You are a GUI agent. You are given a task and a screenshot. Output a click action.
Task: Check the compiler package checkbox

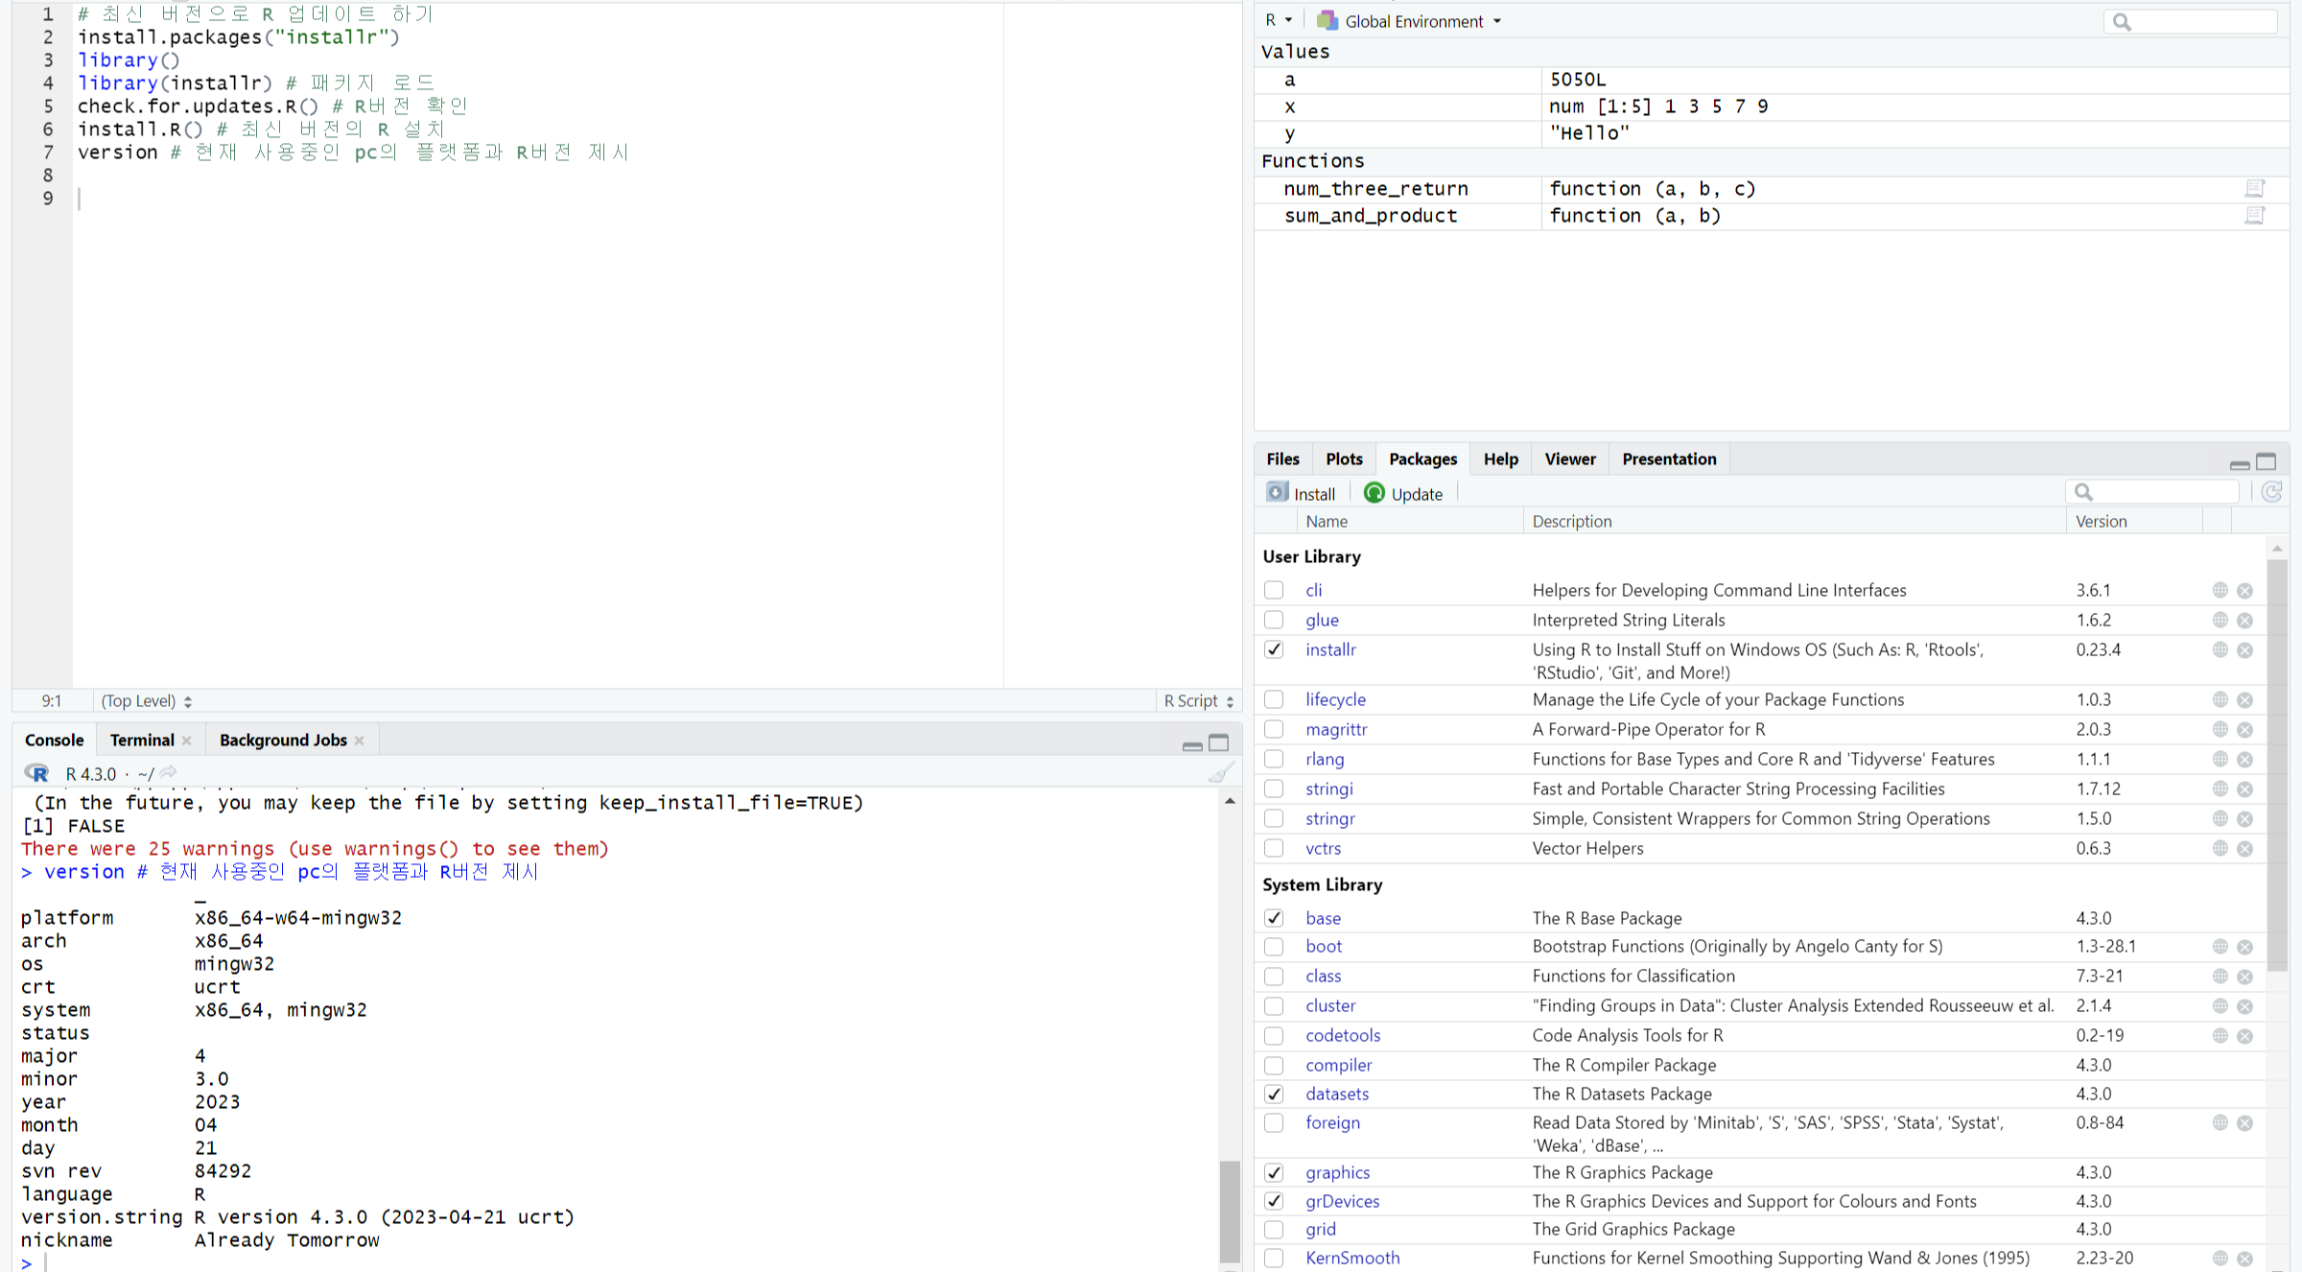[x=1274, y=1065]
